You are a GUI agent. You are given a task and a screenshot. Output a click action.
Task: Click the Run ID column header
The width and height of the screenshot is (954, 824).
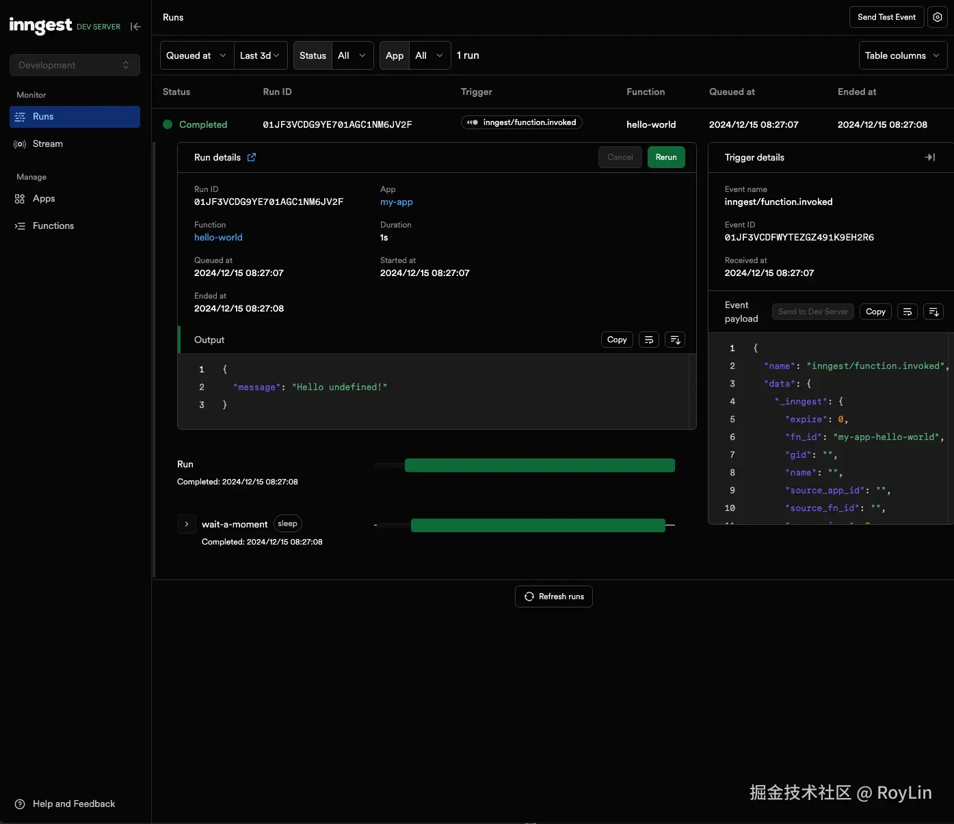(x=277, y=92)
